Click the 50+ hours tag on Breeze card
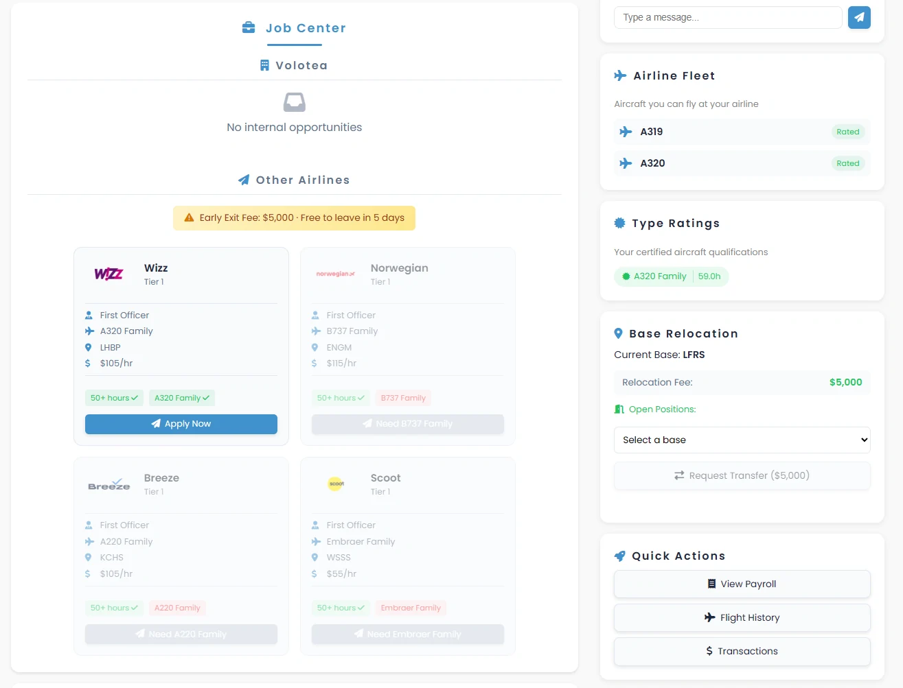Screen dimensions: 903x688 click(x=114, y=608)
